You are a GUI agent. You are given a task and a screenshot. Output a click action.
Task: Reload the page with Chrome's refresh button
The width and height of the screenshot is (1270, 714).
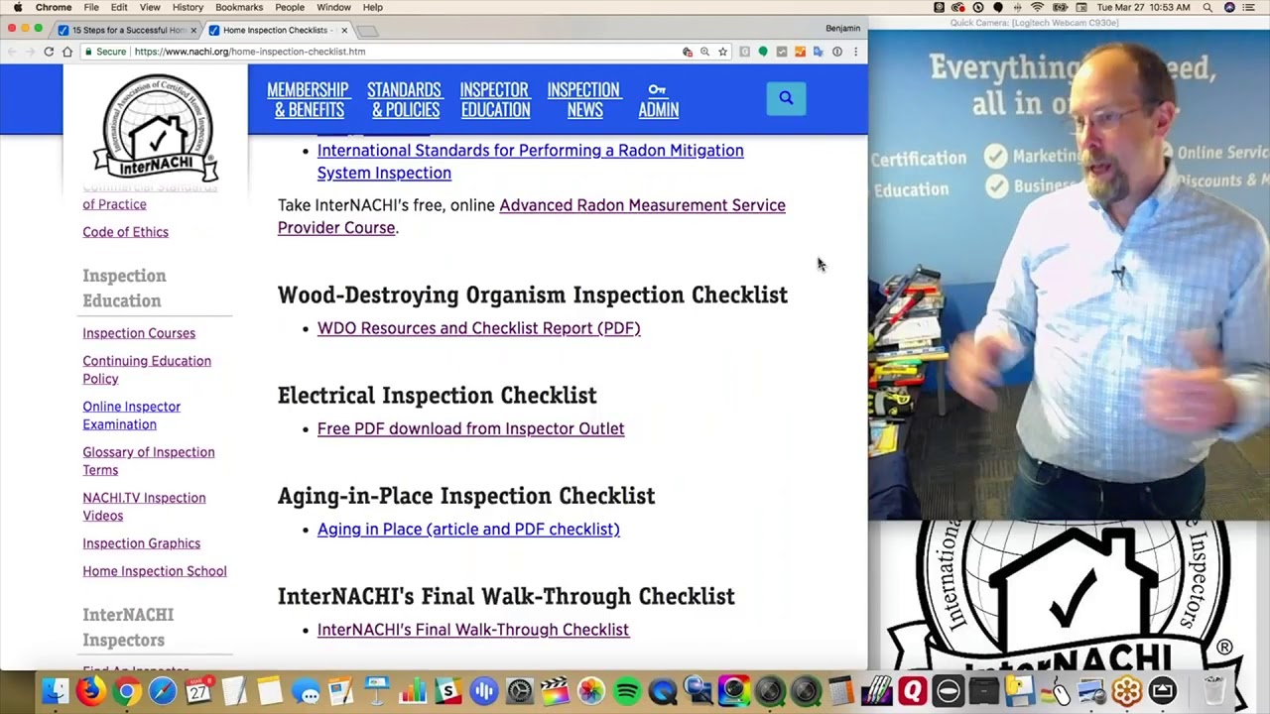point(49,52)
